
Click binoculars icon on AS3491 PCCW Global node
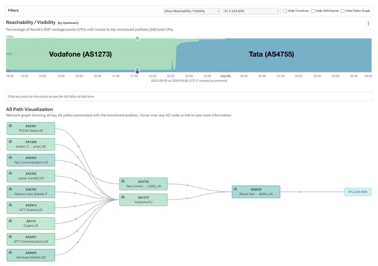pyautogui.click(x=10, y=126)
